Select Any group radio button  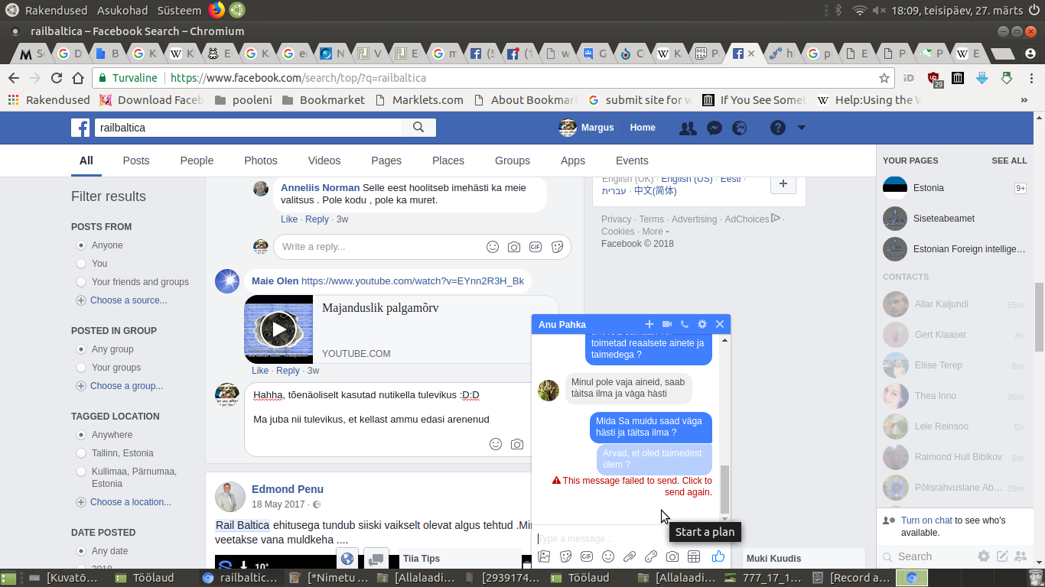81,349
